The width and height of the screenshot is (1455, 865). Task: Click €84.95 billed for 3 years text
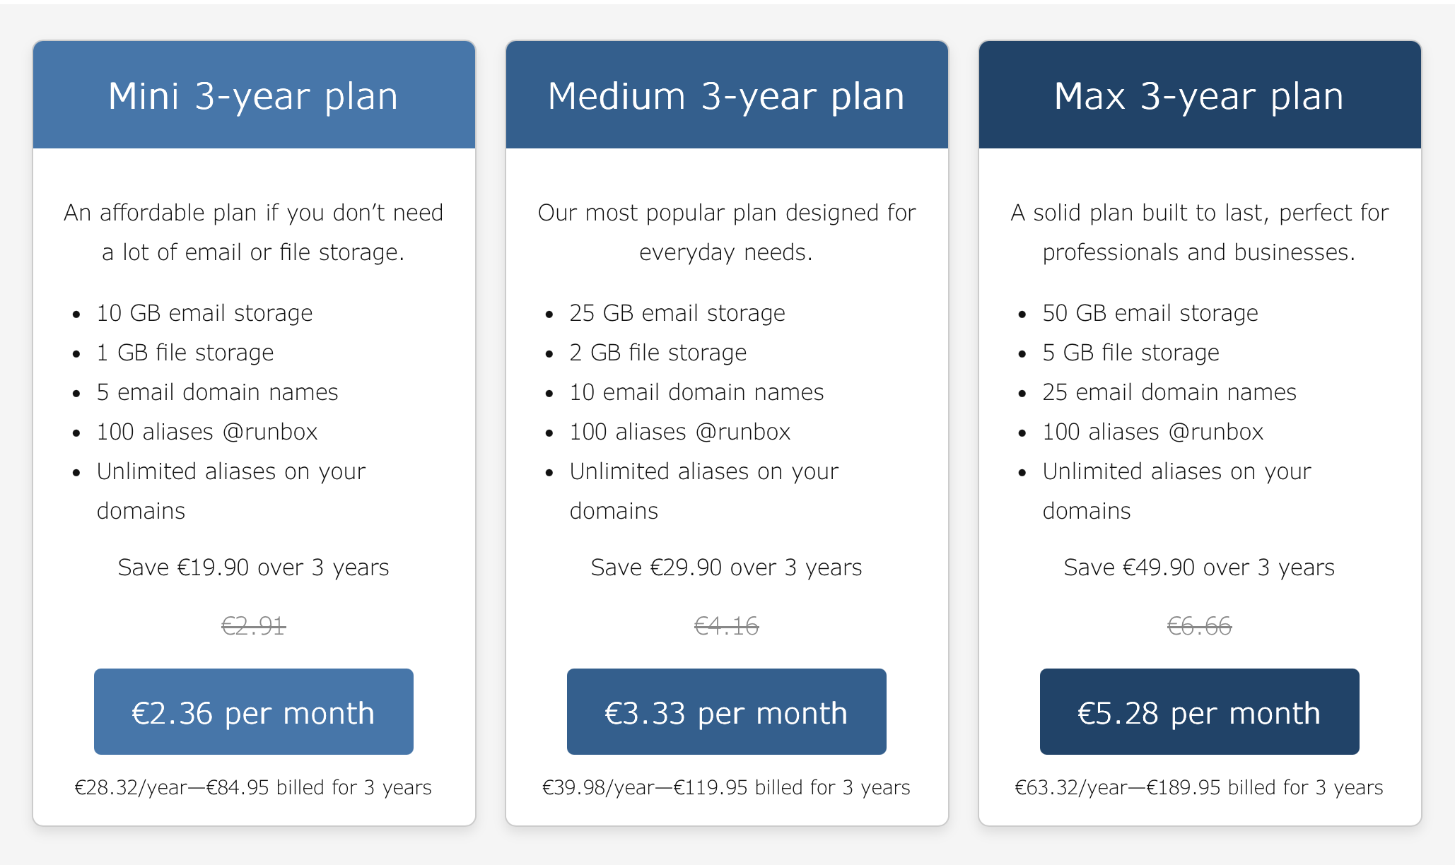pyautogui.click(x=253, y=787)
